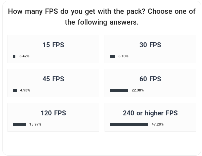The image size is (202, 156).
Task: Choose the "30 FPS" answer option
Action: coord(150,45)
